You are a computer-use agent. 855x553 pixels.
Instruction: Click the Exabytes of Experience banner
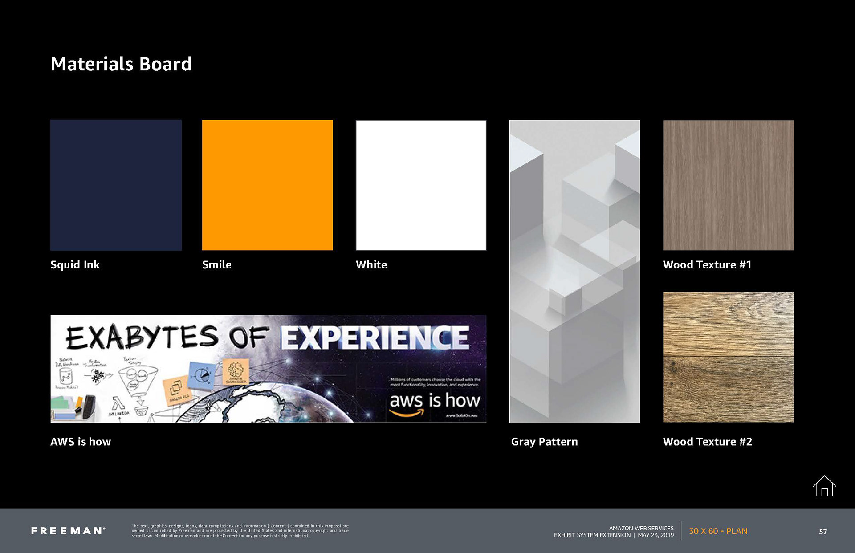click(268, 369)
